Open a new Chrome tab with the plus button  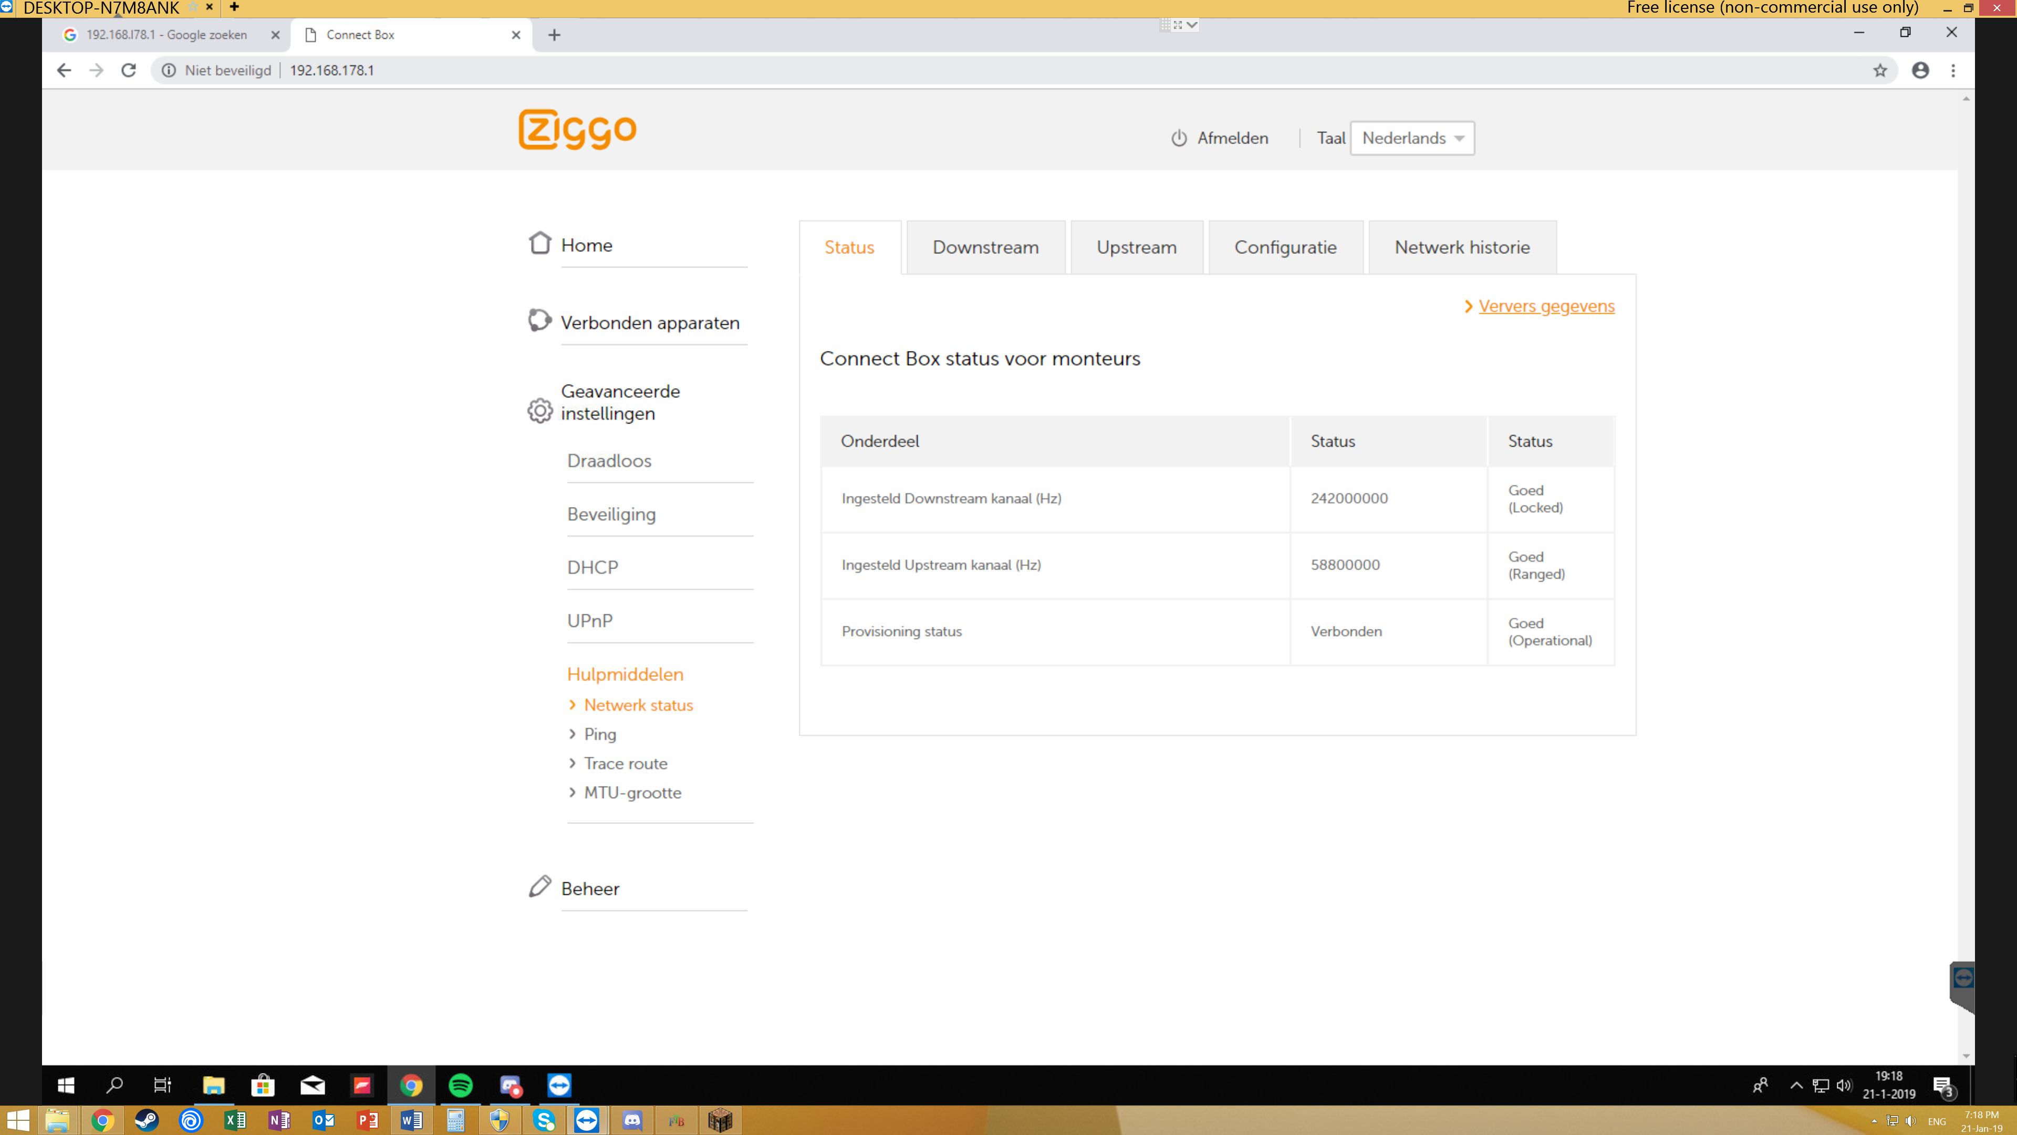pyautogui.click(x=554, y=35)
